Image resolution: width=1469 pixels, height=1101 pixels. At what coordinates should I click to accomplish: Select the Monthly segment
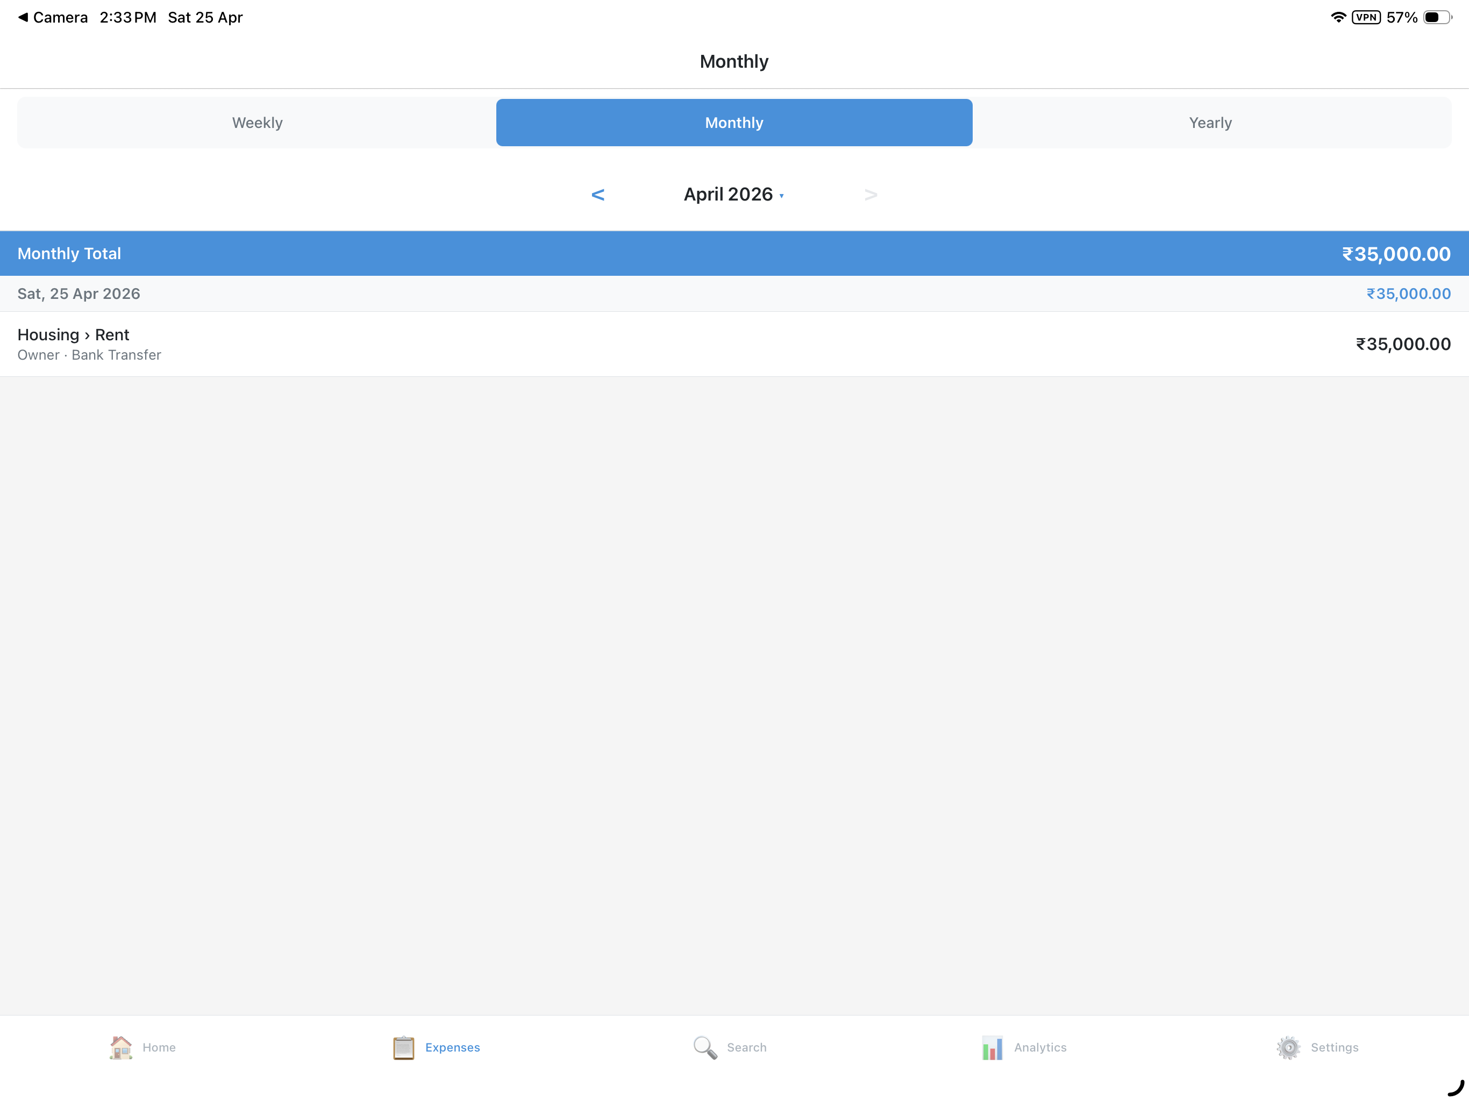pyautogui.click(x=734, y=123)
